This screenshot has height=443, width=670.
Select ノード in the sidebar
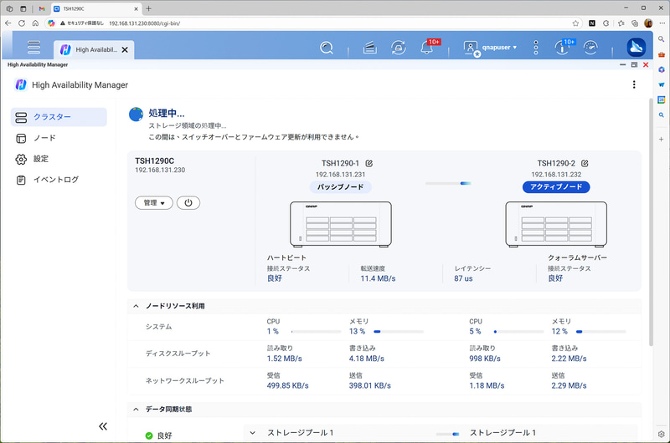[x=59, y=138]
